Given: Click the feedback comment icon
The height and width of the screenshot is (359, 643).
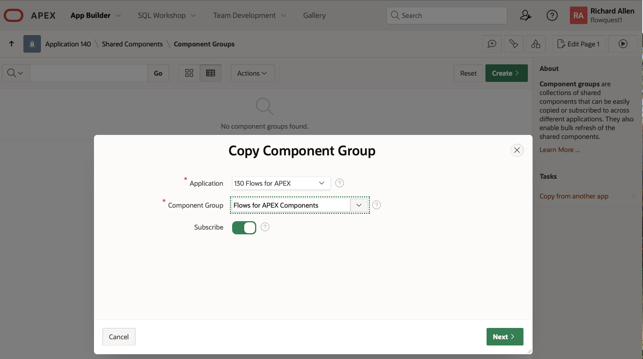Looking at the screenshot, I should tap(492, 44).
